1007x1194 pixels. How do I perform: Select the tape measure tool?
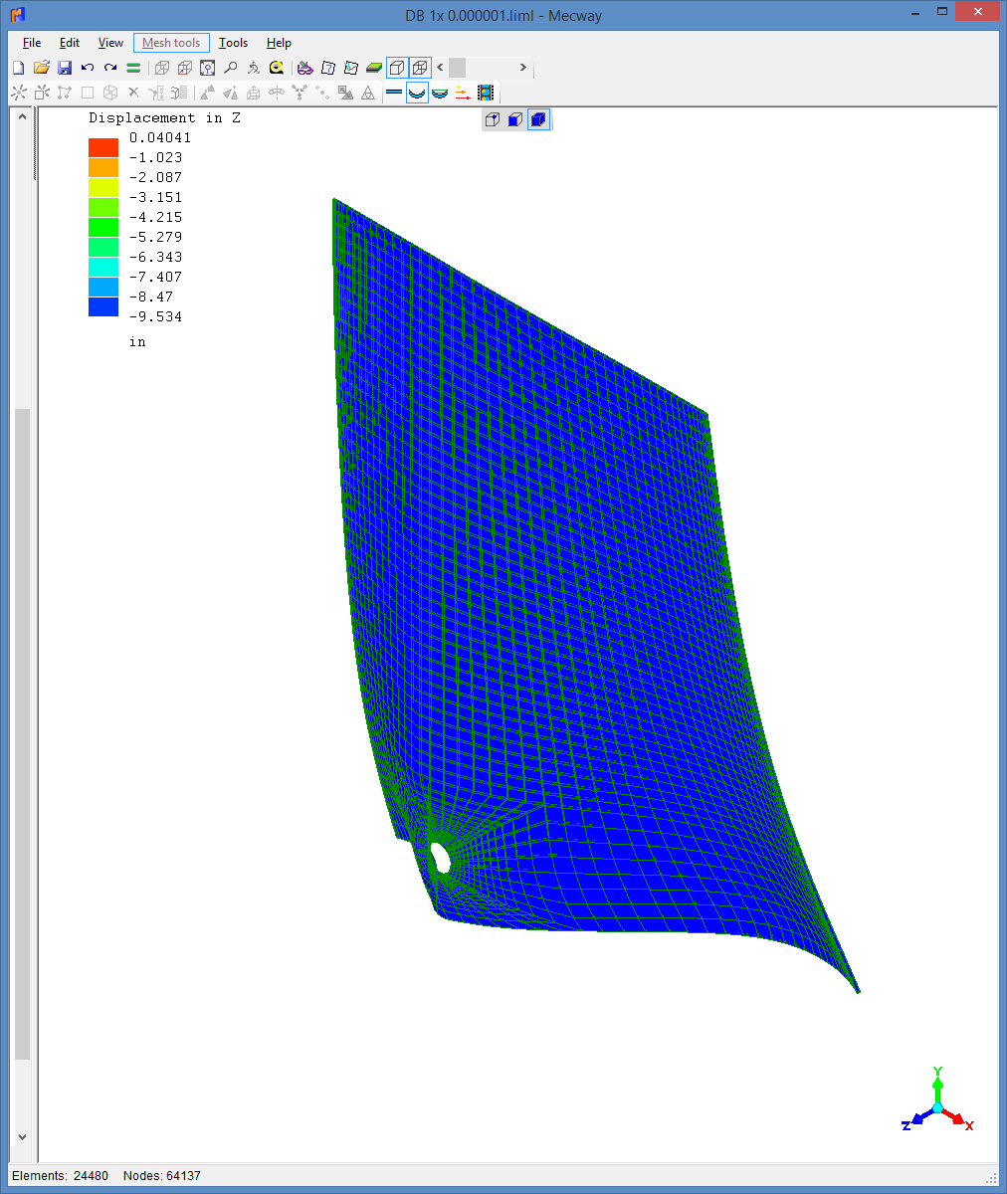277,68
